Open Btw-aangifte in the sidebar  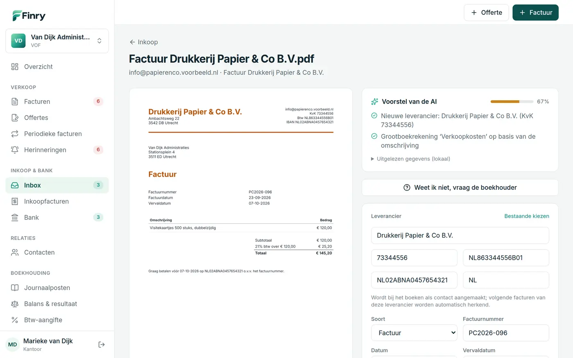pyautogui.click(x=57, y=320)
